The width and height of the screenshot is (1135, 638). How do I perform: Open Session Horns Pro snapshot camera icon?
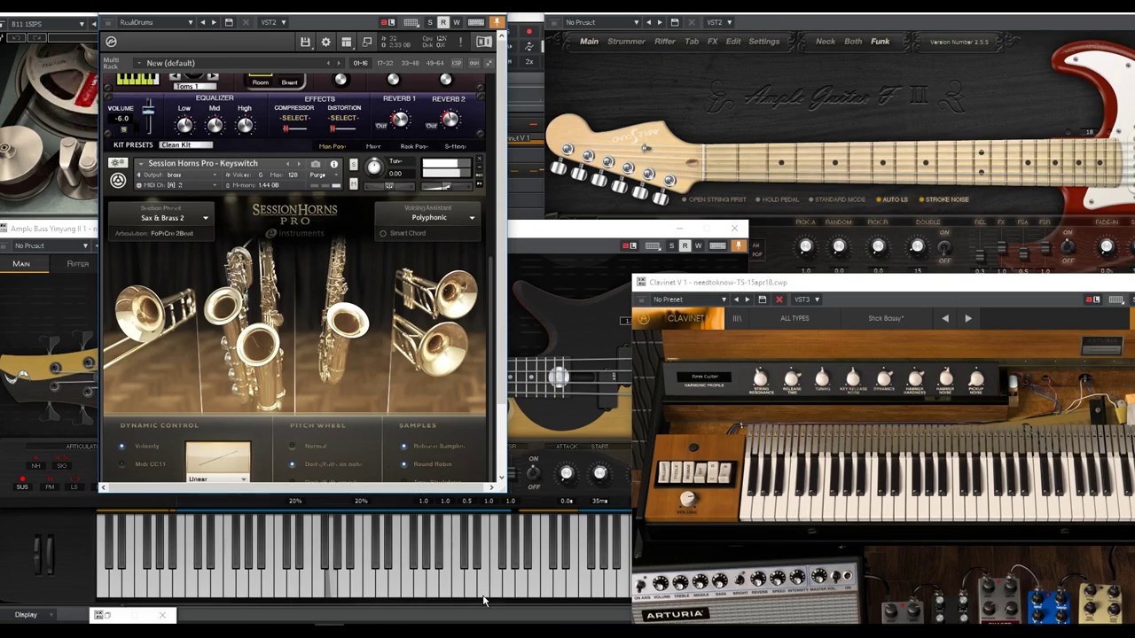[316, 164]
